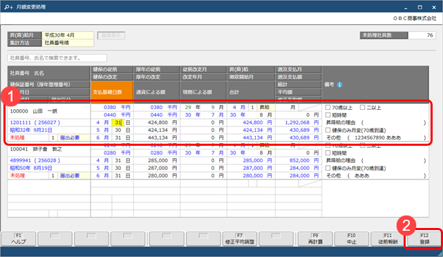Click 昇降給の理由 field for 山田 一朗
The height and width of the screenshot is (257, 443).
tap(393, 122)
